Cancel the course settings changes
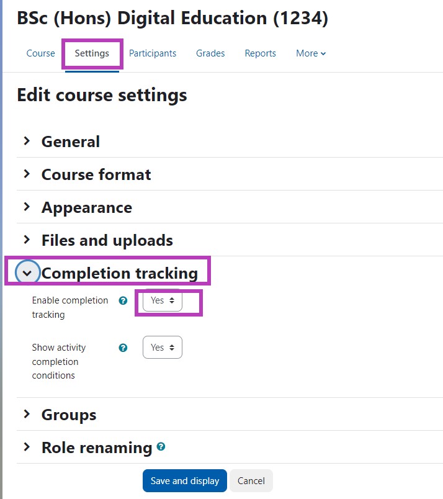Screen dimensions: 443x499 251,480
